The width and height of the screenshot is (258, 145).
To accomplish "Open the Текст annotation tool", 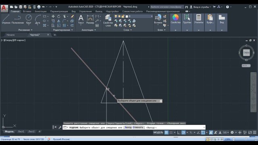I will click(x=81, y=19).
